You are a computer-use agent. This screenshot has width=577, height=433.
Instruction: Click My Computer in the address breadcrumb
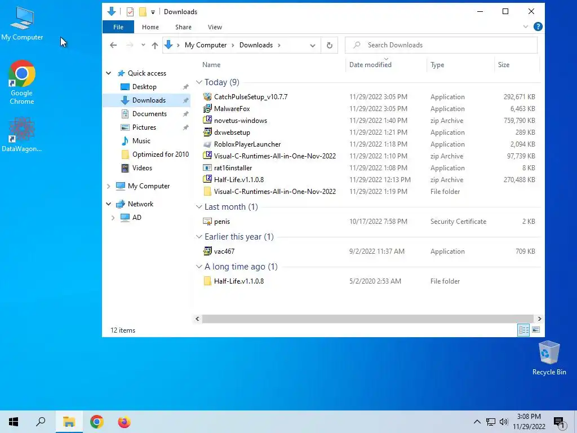(205, 45)
